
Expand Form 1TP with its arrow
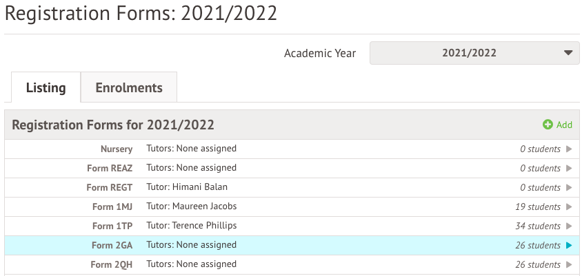569,226
